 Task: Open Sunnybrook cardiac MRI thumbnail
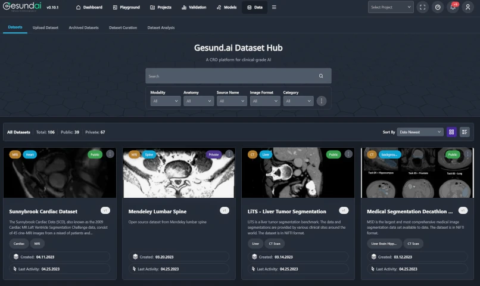(60, 173)
